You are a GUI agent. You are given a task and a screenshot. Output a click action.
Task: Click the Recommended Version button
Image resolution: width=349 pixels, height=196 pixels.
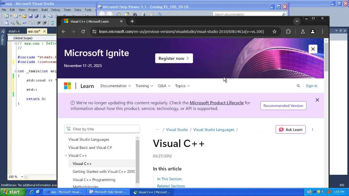pyautogui.click(x=283, y=106)
